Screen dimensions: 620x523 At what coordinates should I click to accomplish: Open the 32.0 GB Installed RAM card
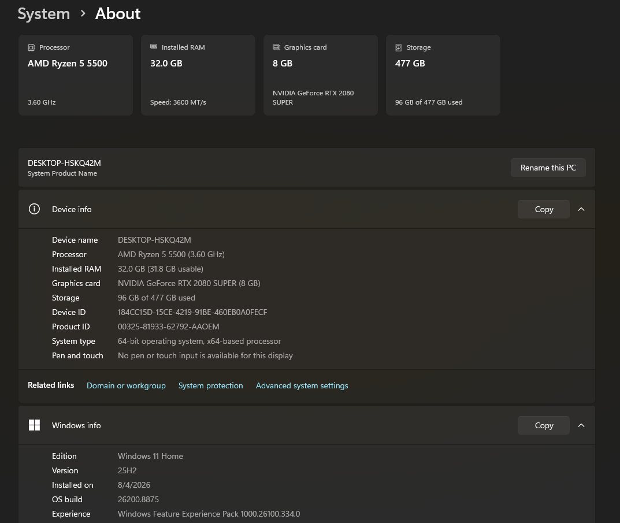pos(198,75)
